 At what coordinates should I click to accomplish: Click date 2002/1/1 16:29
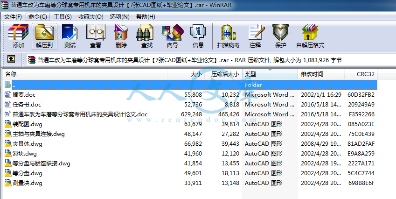(321, 94)
